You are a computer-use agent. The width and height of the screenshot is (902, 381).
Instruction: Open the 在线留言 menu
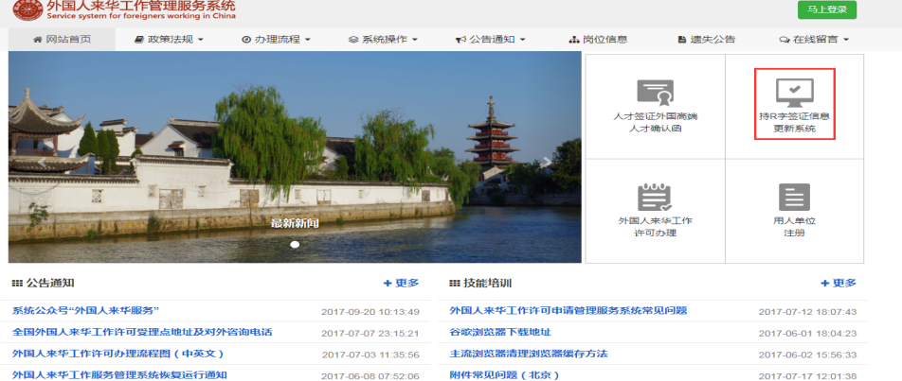[813, 40]
